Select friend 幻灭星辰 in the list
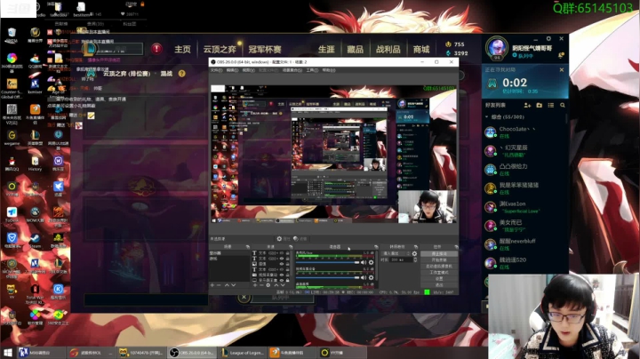The height and width of the screenshot is (359, 640). click(524, 151)
